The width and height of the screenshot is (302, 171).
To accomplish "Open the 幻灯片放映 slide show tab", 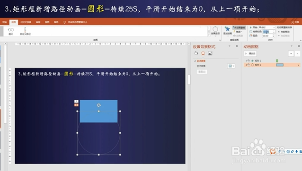I will 26,22.
